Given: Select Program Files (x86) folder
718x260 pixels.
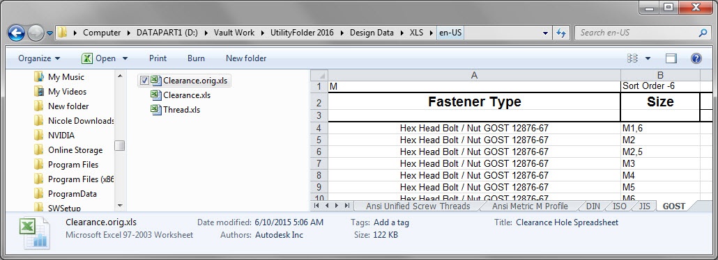Looking at the screenshot, I should (81, 179).
